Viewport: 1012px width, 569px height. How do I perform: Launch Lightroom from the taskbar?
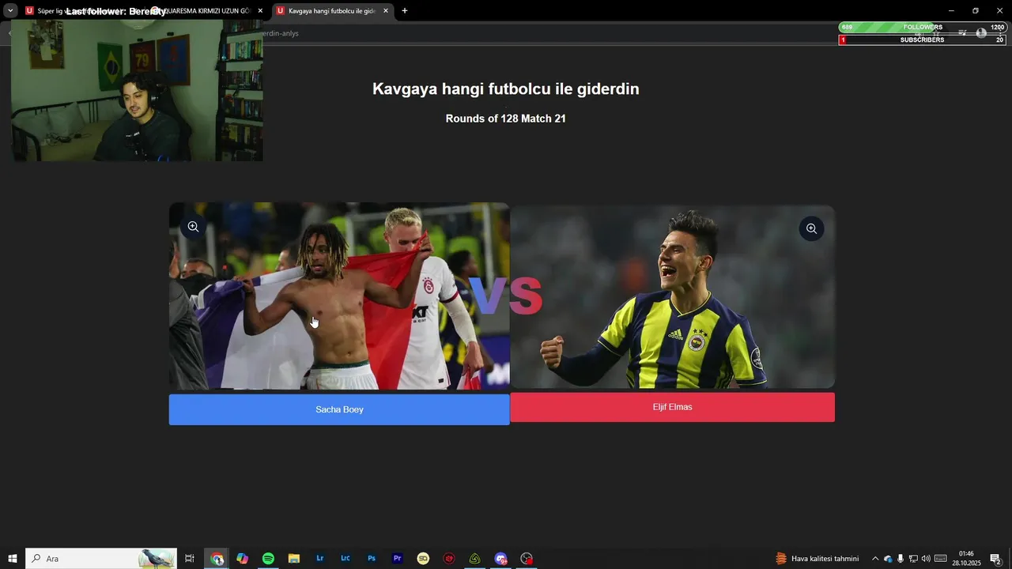[320, 559]
